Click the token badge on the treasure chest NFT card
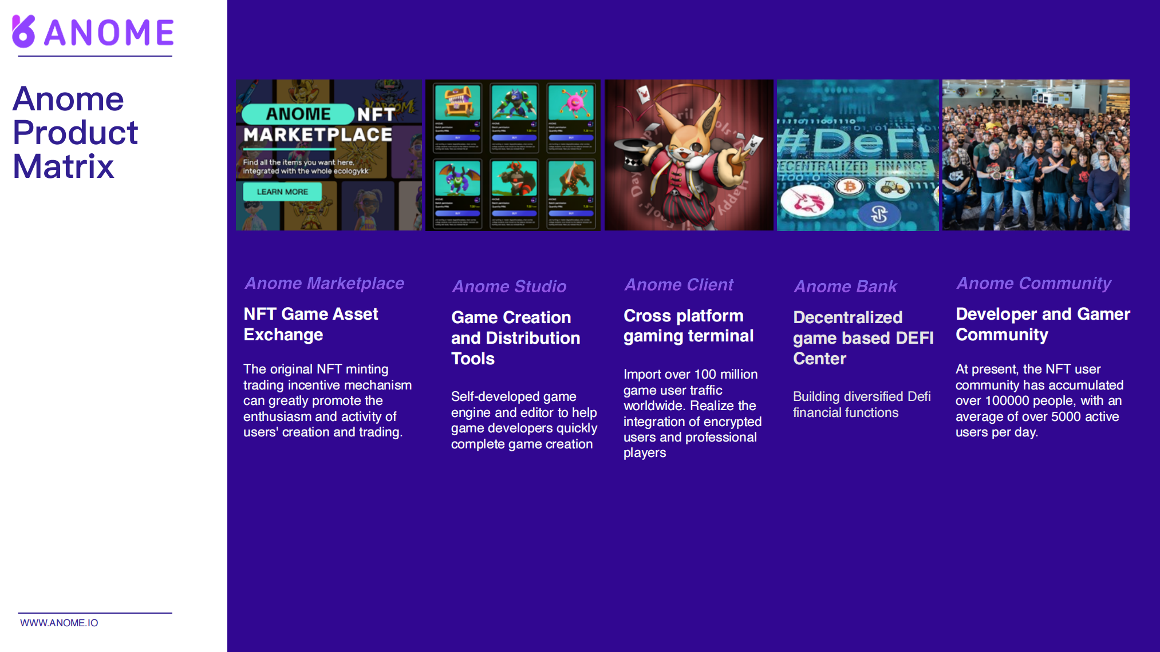 477,124
